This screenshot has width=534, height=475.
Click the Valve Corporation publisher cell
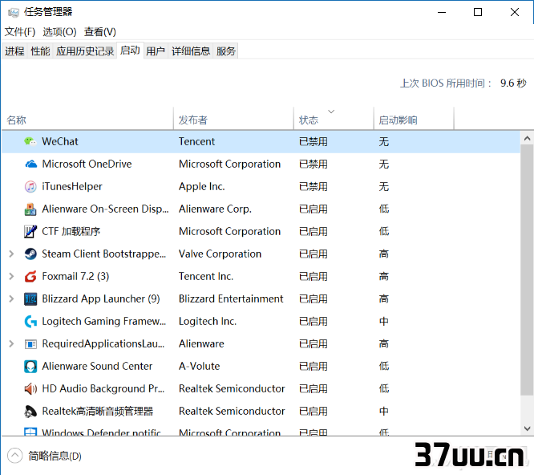[220, 254]
